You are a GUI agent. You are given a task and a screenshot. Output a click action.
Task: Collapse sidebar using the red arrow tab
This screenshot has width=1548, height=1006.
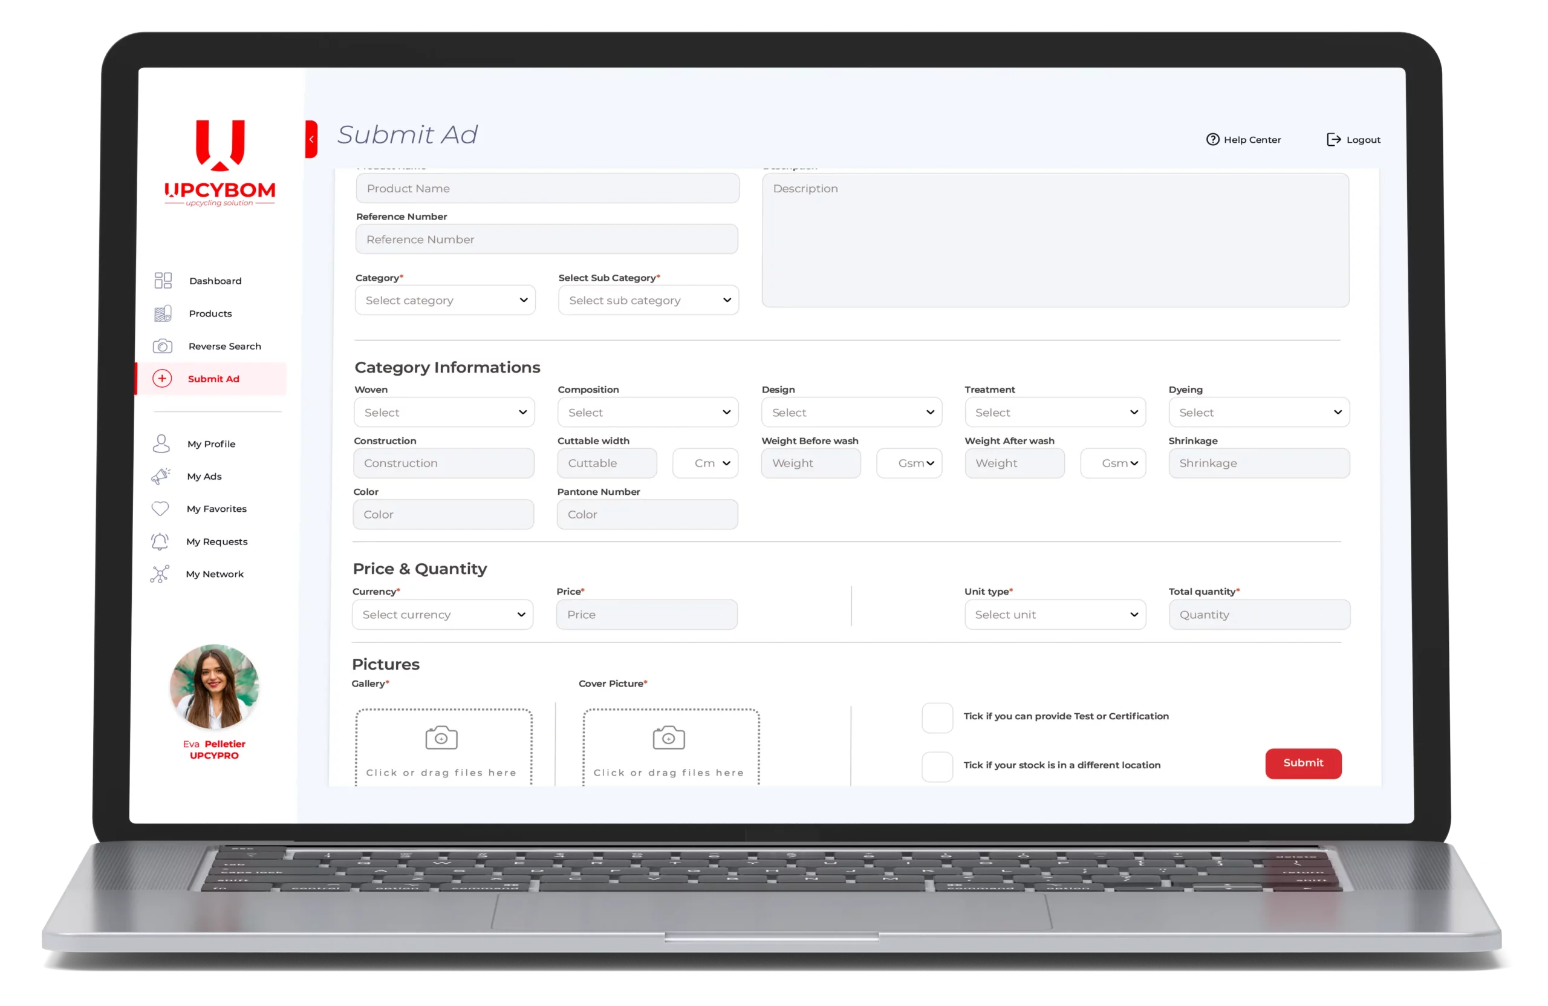311,139
